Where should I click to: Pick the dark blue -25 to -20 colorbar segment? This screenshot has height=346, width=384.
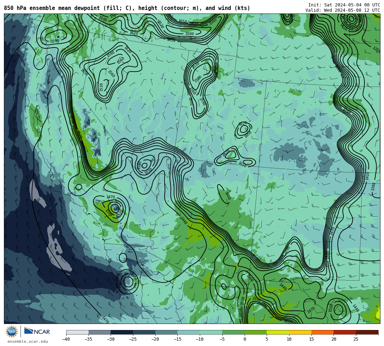(x=144, y=332)
